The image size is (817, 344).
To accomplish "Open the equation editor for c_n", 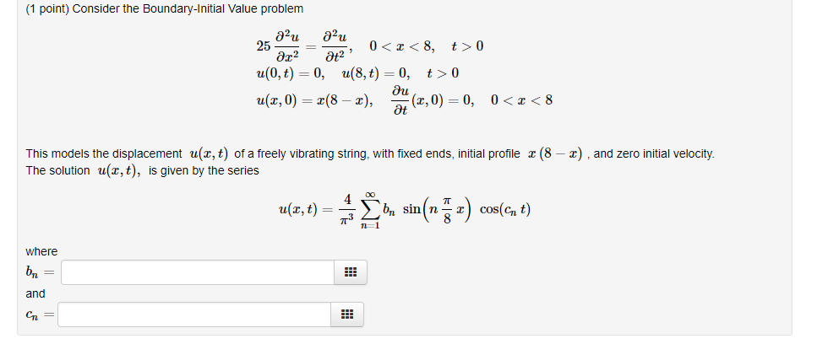I will (x=347, y=314).
